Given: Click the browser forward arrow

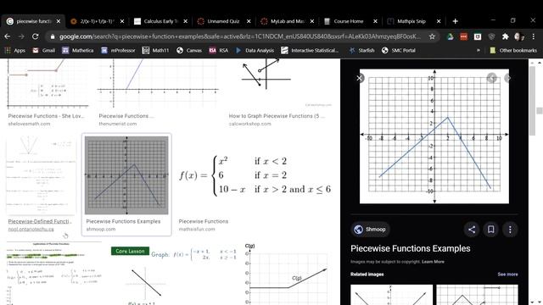Looking at the screenshot, I should [21, 36].
